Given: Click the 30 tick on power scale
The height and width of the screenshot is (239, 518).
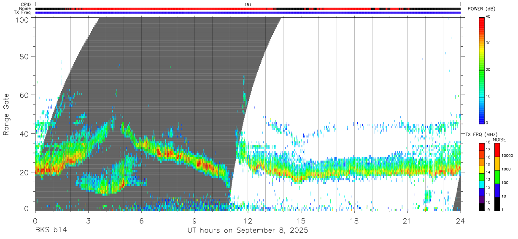Looking at the screenshot, I should pyautogui.click(x=488, y=43).
